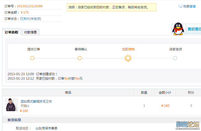
Task: Click the 收货信息 section heading
Action: click(x=14, y=120)
